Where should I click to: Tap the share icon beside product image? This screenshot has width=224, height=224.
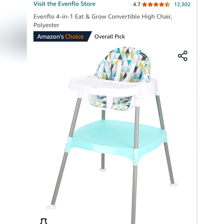pos(183,56)
